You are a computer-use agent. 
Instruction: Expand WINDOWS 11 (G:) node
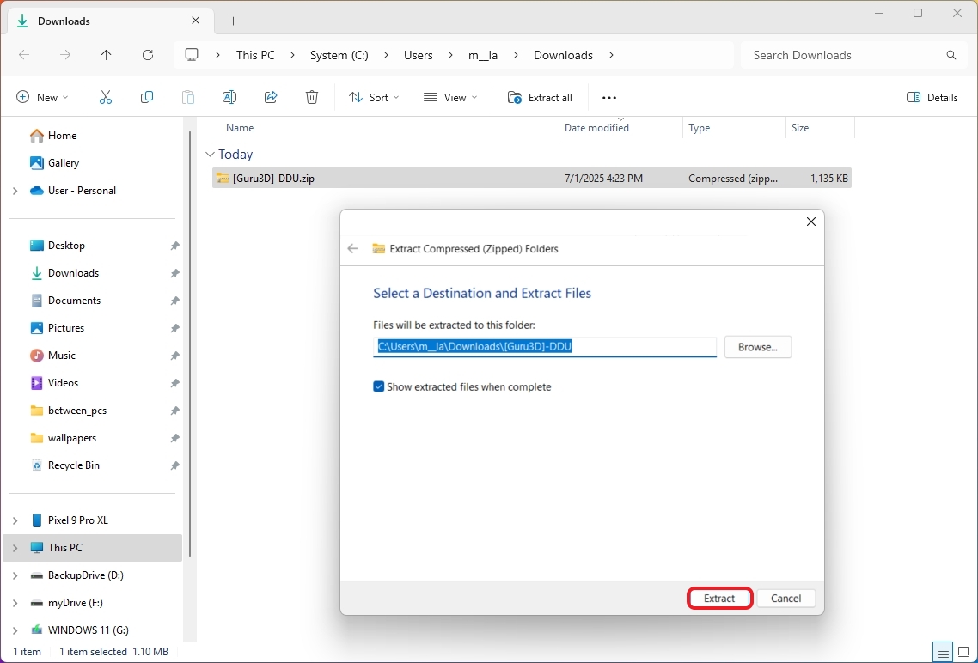[x=15, y=630]
